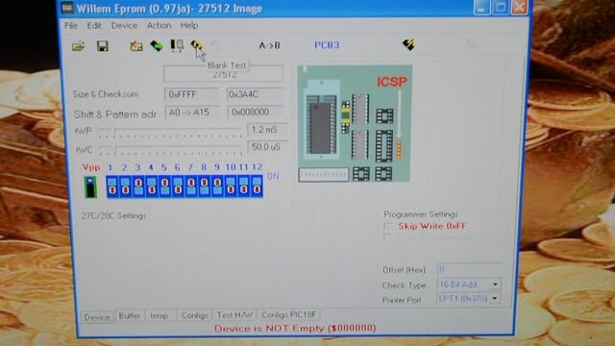Viewport: 615px width, 346px height.
Task: Switch to the Test H/W tab
Action: 234,315
